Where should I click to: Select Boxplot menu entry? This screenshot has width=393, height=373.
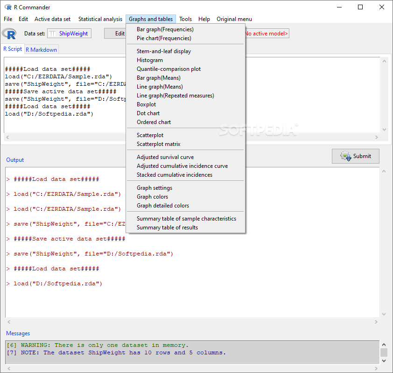(x=185, y=104)
